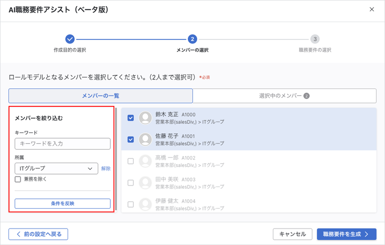Screen dimensions: 385x245
Task: Focus the キーワード input field
Action: pos(62,143)
